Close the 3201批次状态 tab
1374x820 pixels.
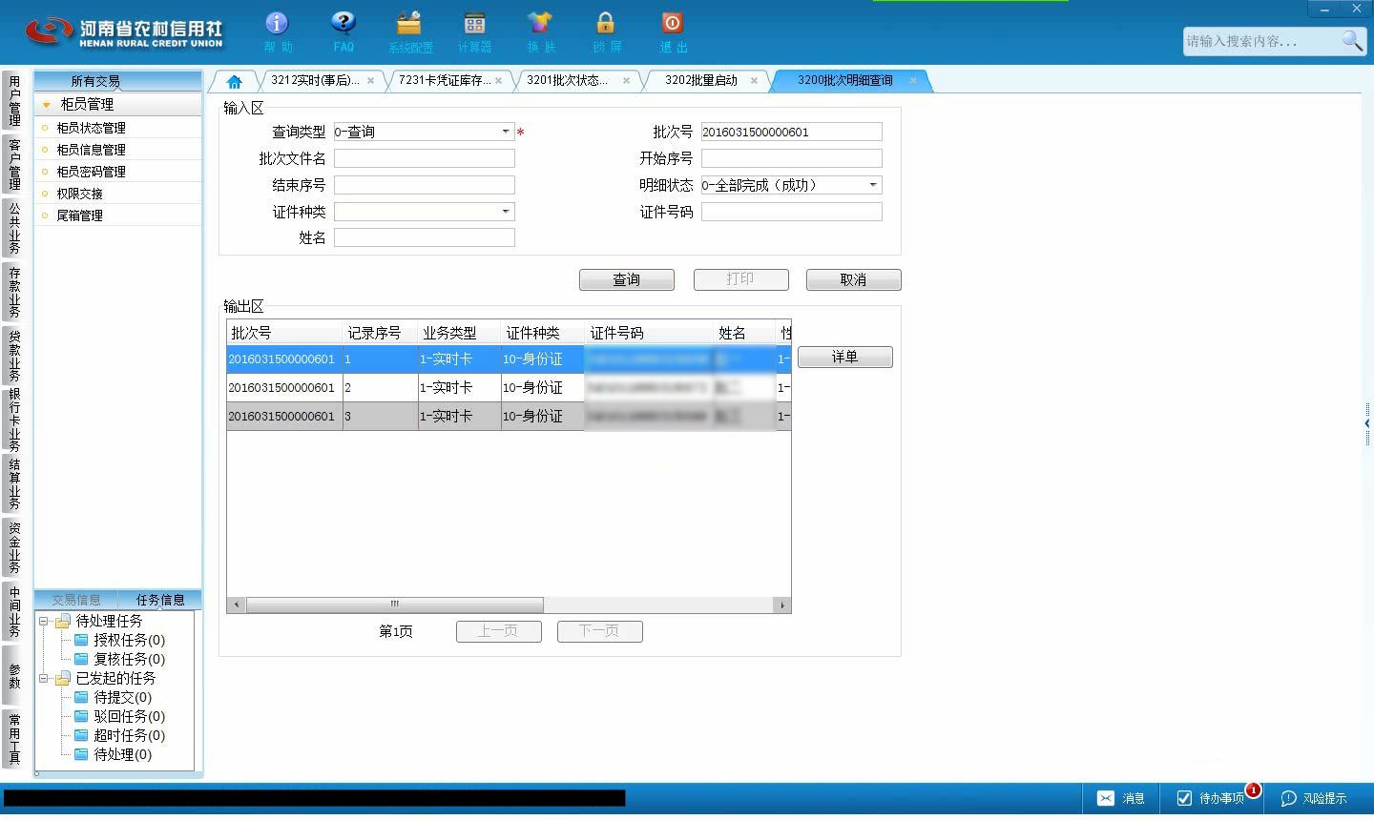tap(626, 81)
